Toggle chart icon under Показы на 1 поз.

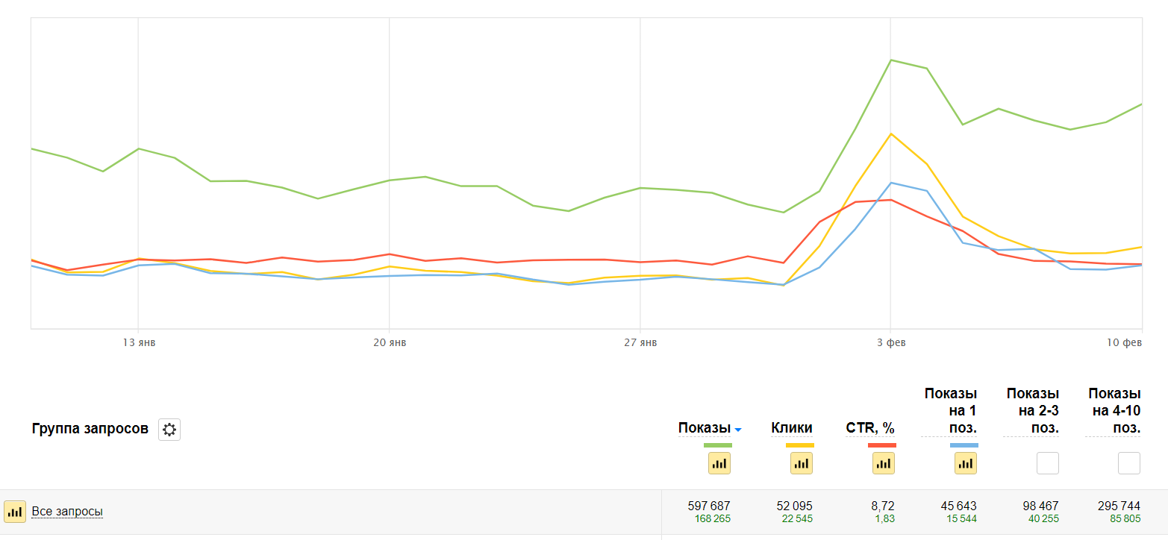(966, 463)
